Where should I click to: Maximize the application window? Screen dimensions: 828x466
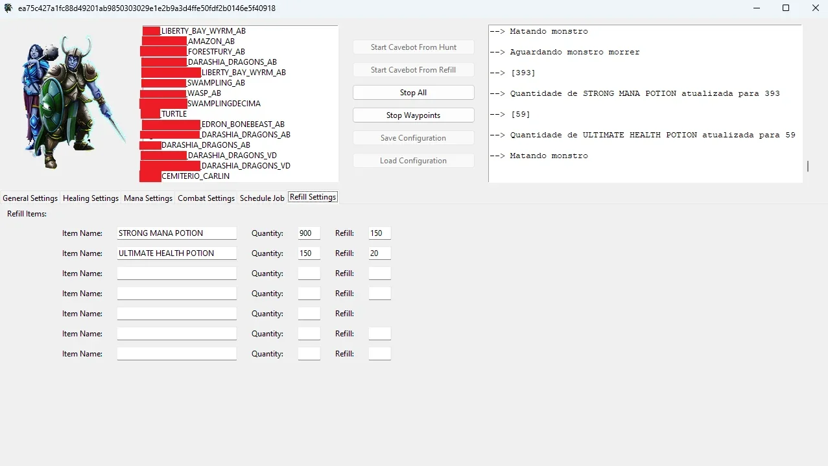pos(786,8)
